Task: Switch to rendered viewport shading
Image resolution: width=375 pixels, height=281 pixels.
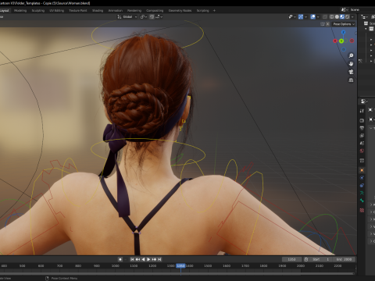Action: [348, 17]
